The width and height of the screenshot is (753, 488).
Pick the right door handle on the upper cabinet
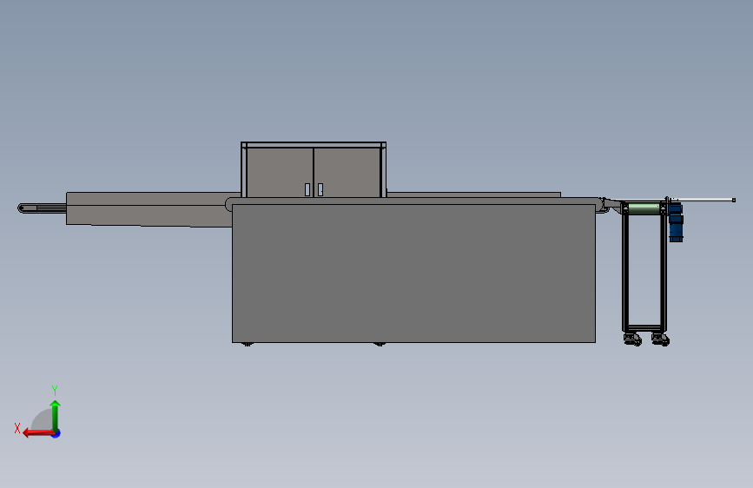320,189
